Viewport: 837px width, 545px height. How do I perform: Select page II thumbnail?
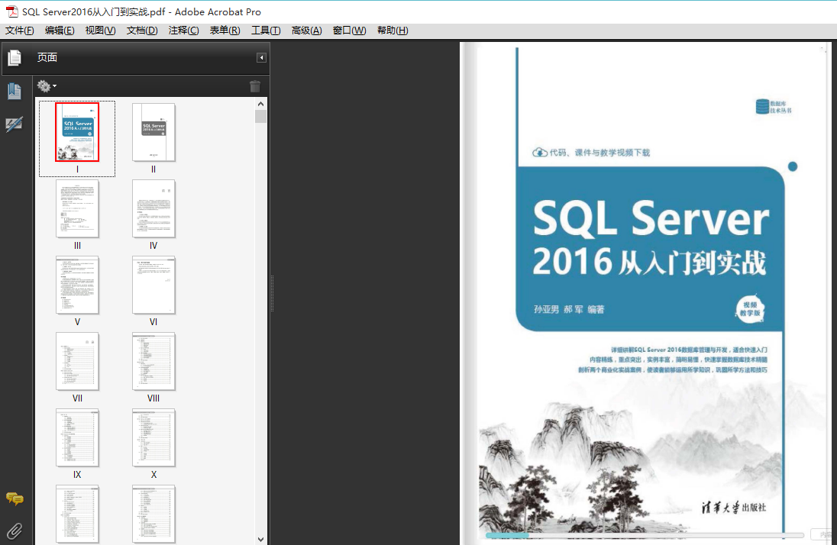tap(154, 132)
